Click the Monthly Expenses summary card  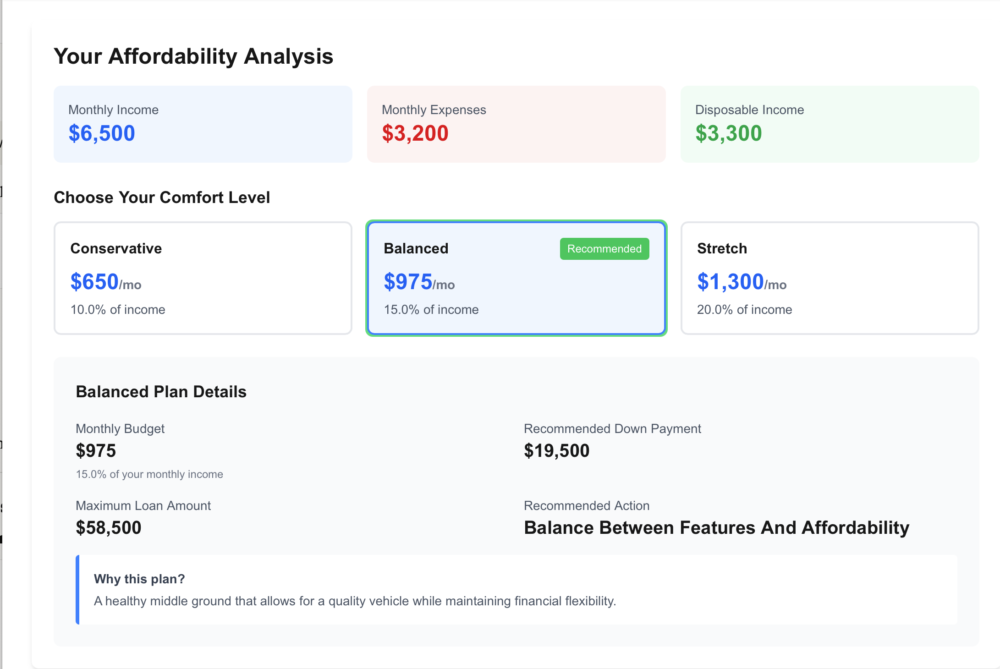[516, 124]
